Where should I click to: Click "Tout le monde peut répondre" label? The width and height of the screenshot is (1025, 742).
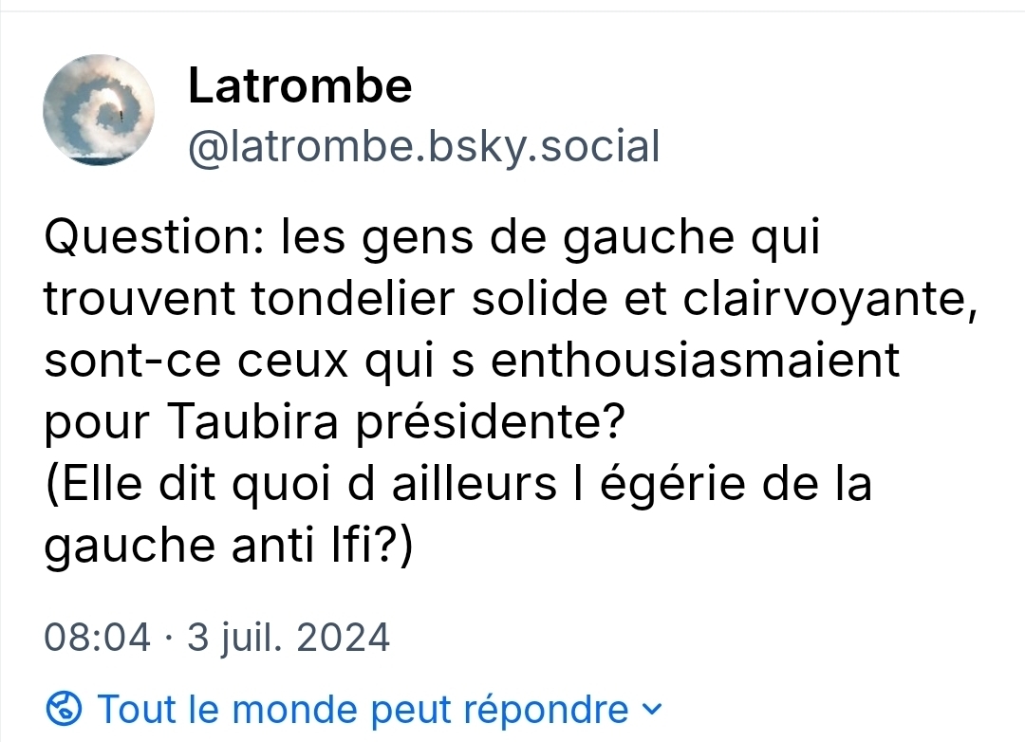point(363,709)
